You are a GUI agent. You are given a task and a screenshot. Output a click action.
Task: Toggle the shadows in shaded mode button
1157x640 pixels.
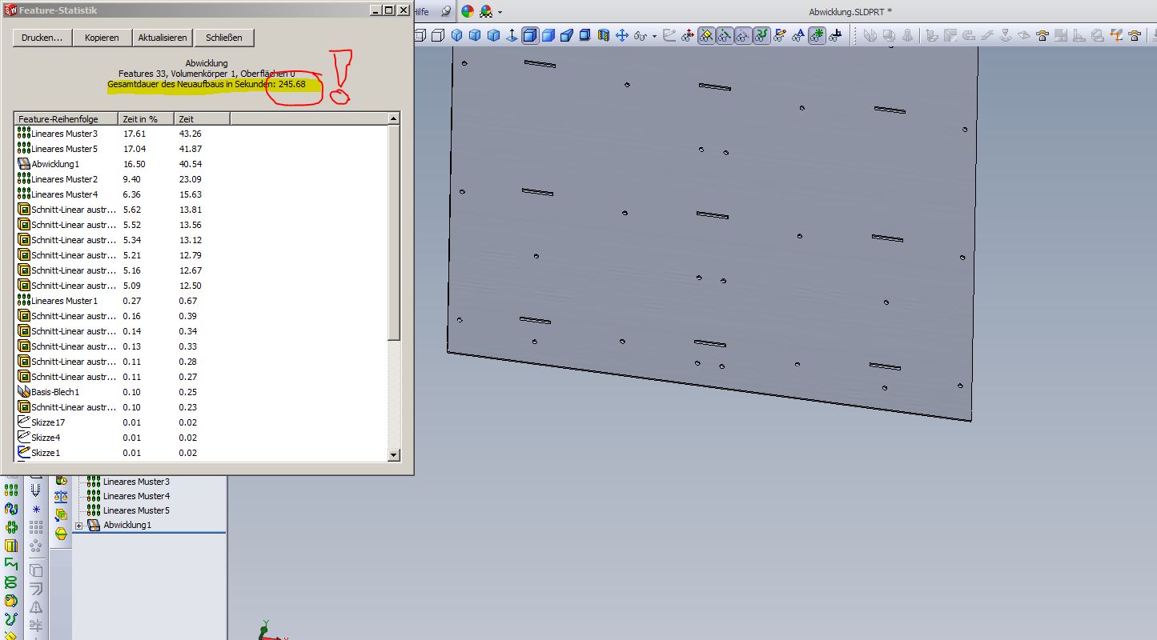tap(585, 35)
